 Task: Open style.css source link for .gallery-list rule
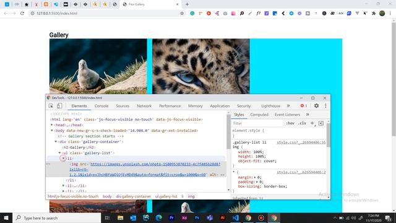pyautogui.click(x=301, y=142)
